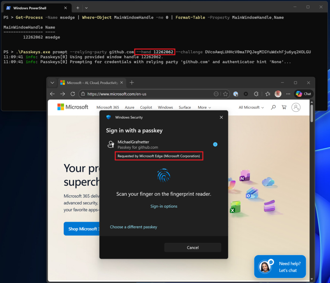The image size is (330, 283).
Task: Open a new tab in Windows PowerShell terminal
Action: pos(78,8)
